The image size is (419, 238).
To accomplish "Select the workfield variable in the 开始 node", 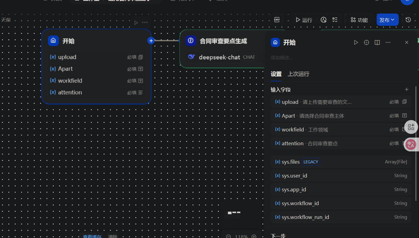I will click(x=96, y=80).
